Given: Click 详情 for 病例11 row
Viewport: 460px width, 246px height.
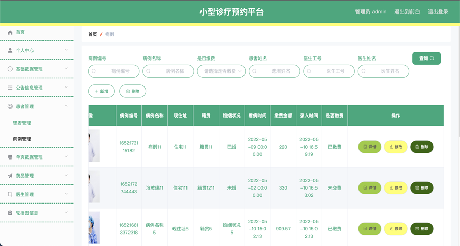Looking at the screenshot, I should point(370,147).
